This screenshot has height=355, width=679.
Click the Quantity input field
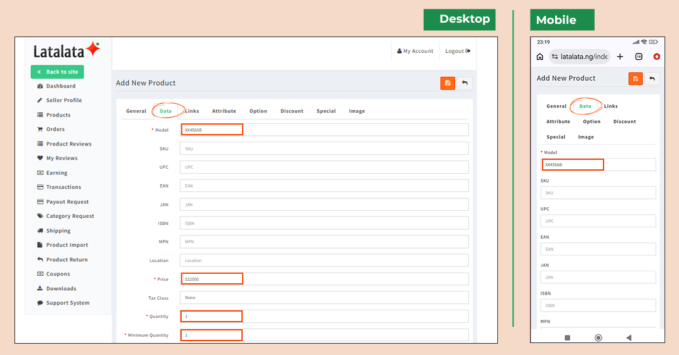[x=324, y=317]
